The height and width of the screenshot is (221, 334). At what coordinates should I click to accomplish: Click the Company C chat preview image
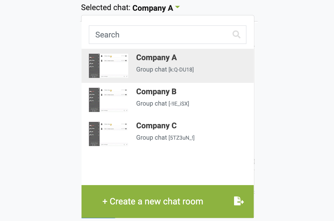108,134
